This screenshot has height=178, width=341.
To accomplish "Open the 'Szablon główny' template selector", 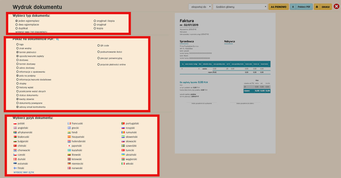I will 240,7.
